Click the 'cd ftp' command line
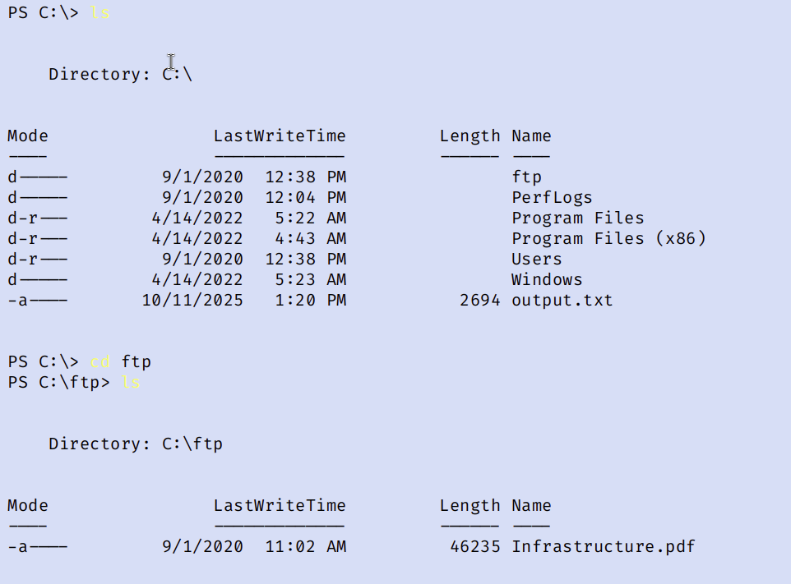 pos(120,362)
